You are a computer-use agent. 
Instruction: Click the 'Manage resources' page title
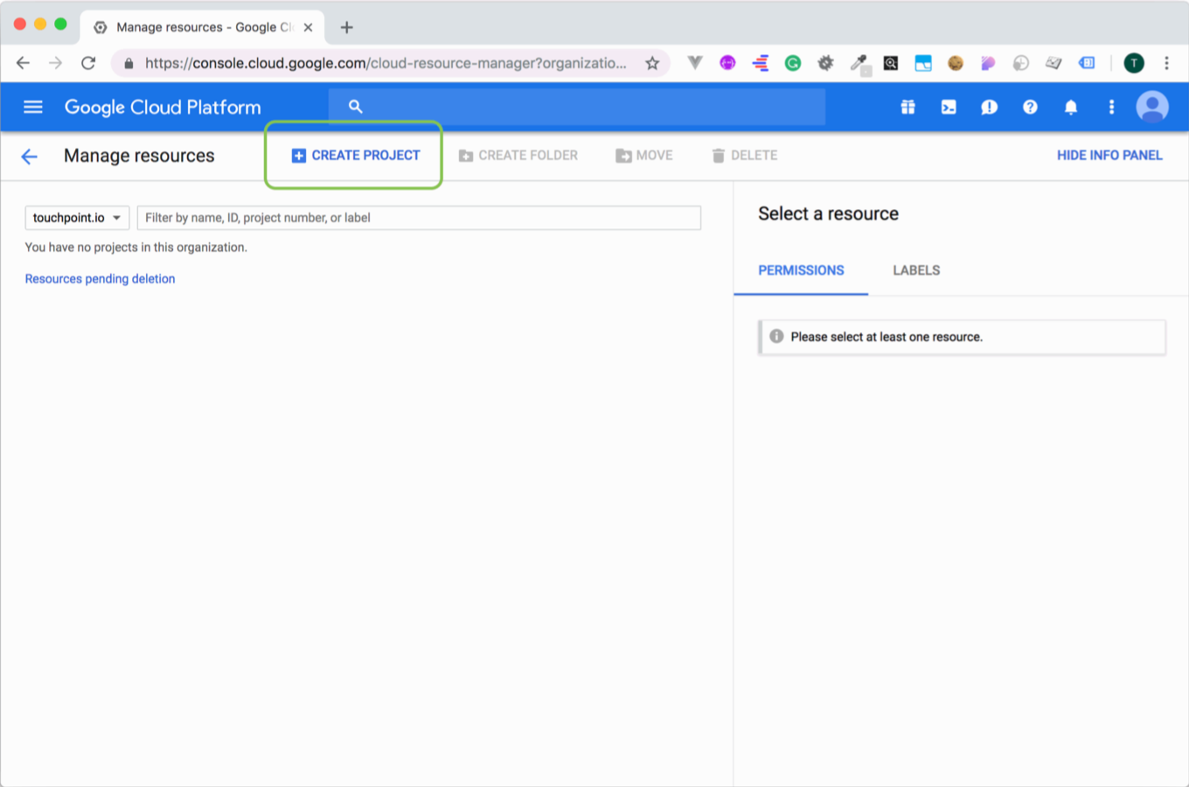(x=139, y=156)
